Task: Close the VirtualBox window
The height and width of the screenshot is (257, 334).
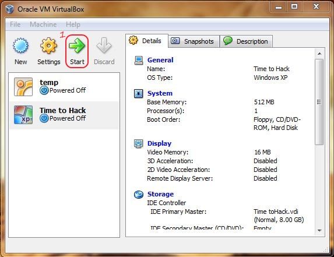Action: point(316,7)
